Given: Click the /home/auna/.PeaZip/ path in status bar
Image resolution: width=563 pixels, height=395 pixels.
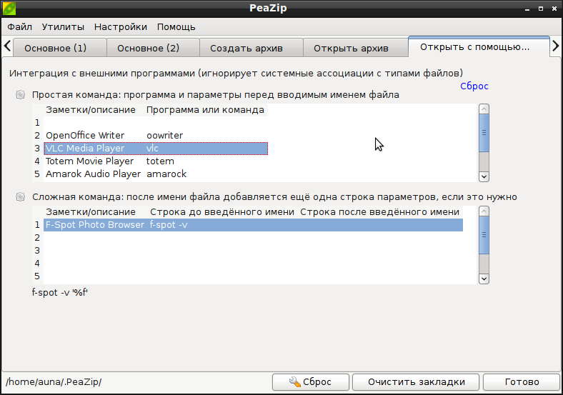Looking at the screenshot, I should tap(54, 381).
